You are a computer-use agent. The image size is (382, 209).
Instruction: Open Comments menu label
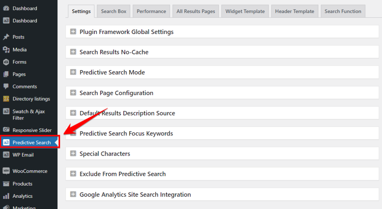(25, 87)
